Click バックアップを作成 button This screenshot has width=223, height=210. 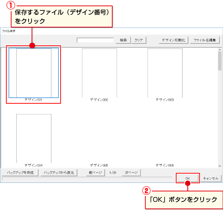click(x=20, y=172)
